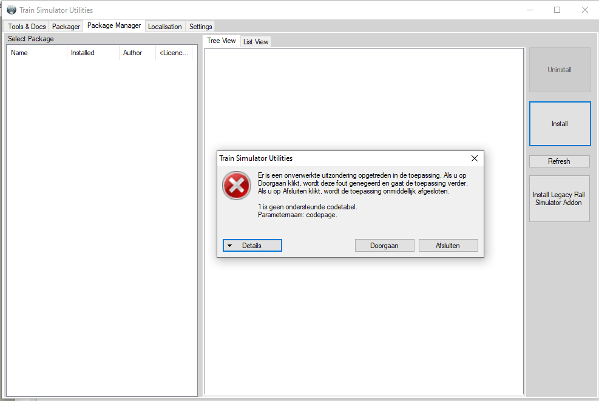This screenshot has width=599, height=401.
Task: Select the Package Manager tab
Action: pos(114,25)
